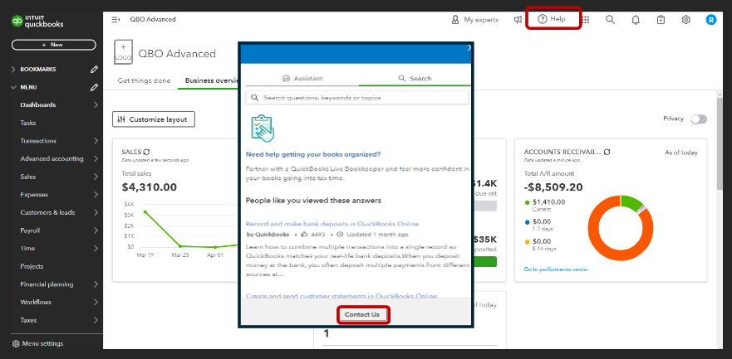Click Go to performance center link

pos(556,269)
